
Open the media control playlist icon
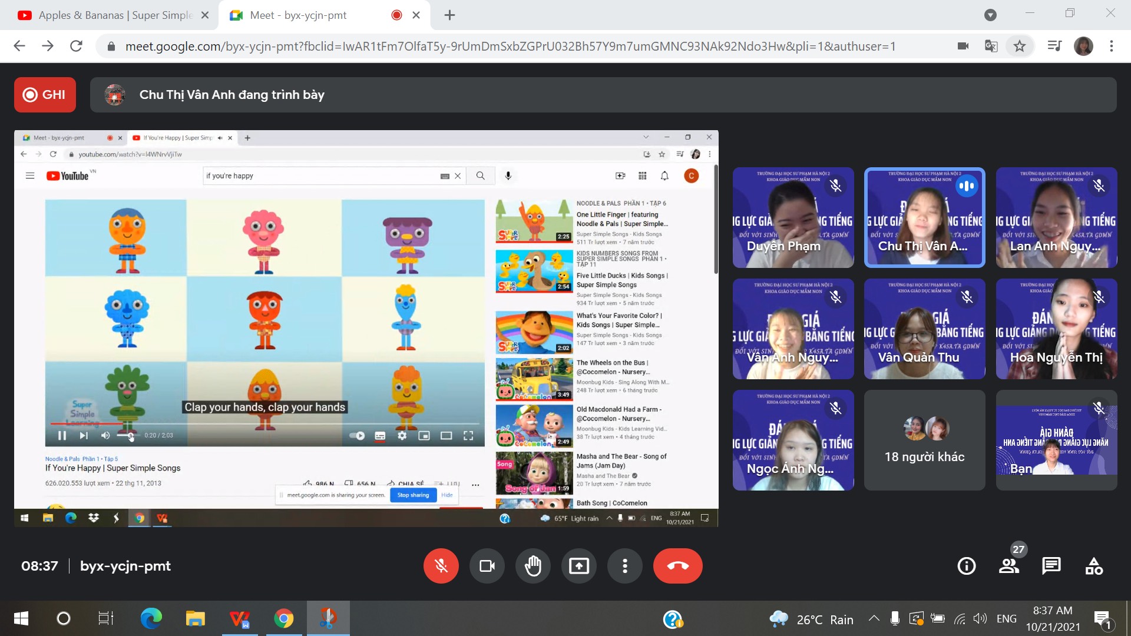pos(1054,46)
